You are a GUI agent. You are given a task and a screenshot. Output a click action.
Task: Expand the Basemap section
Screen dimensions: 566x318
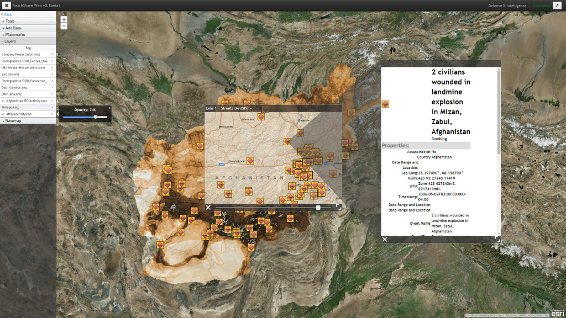click(x=28, y=121)
